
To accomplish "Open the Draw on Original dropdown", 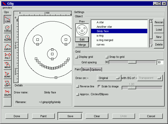I will pyautogui.click(x=109, y=78).
